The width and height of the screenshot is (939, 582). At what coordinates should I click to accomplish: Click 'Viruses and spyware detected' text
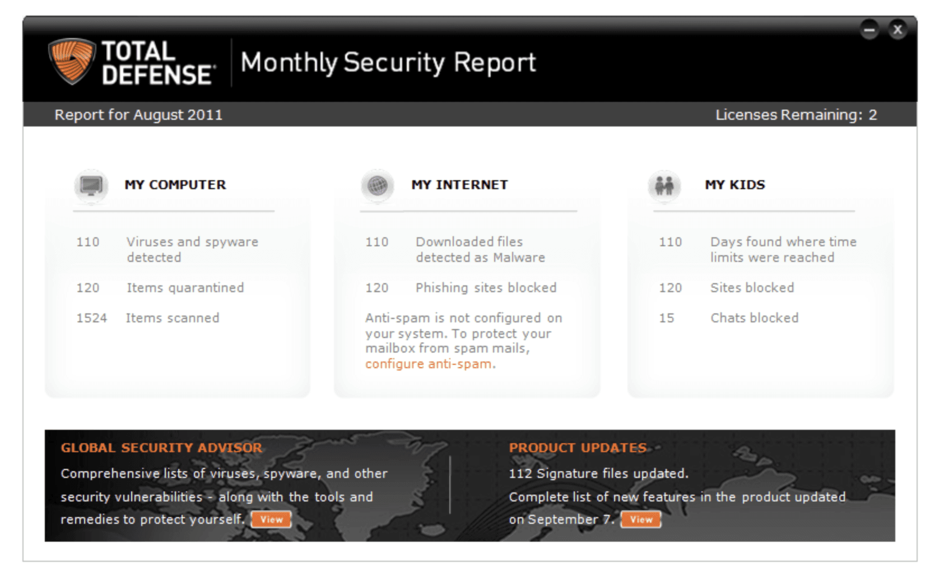(192, 250)
